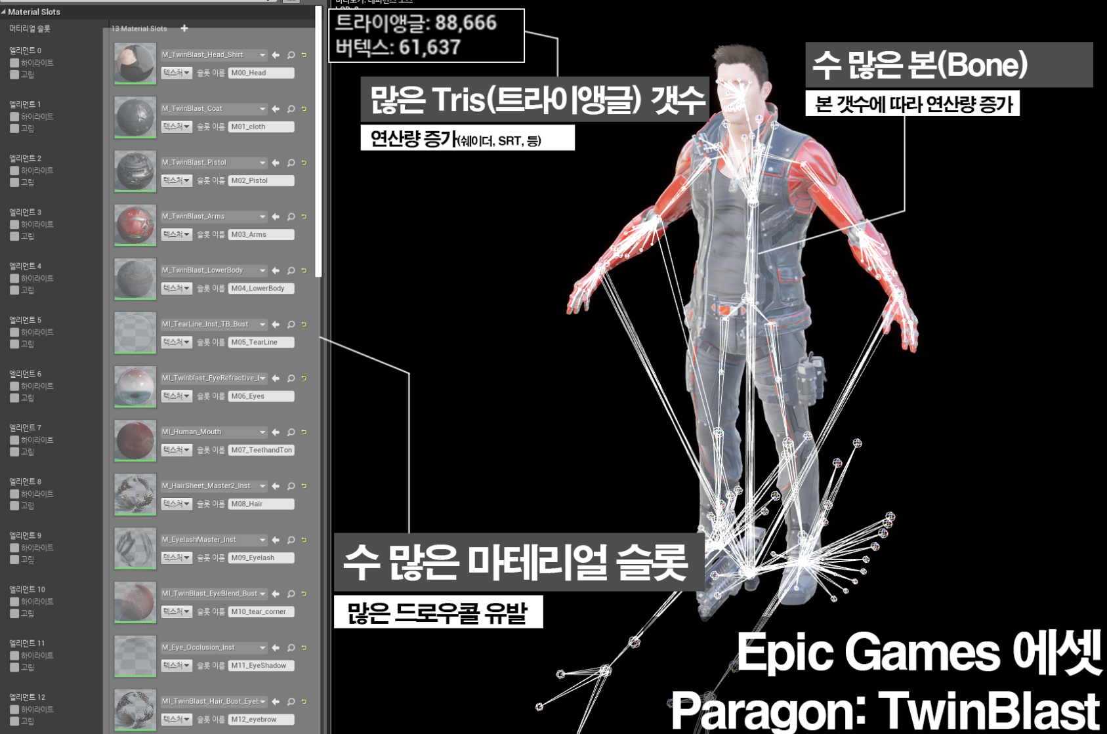Edit the M06_Eyes slot name field
The height and width of the screenshot is (734, 1107).
pyautogui.click(x=261, y=396)
